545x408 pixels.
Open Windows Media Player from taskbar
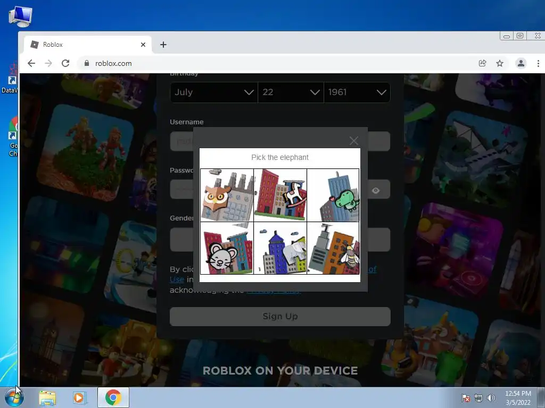79,398
